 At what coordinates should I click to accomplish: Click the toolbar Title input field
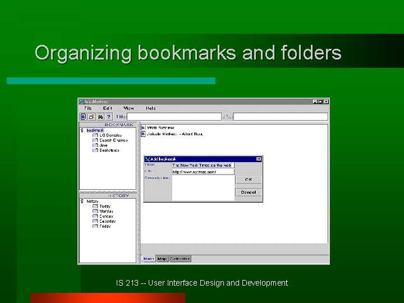click(174, 117)
